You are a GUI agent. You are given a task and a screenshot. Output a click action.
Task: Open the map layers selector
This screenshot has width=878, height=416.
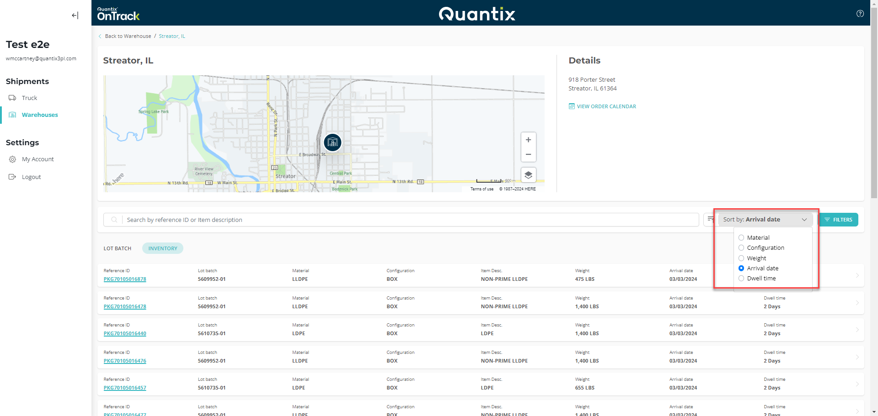click(x=528, y=175)
